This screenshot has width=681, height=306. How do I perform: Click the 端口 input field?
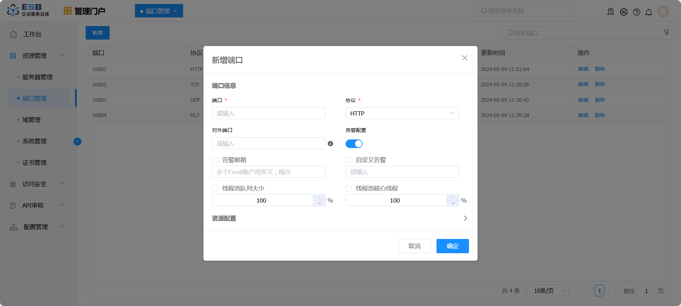point(268,113)
